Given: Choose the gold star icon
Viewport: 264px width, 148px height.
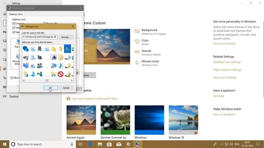Looking at the screenshot, I should pyautogui.click(x=61, y=49).
